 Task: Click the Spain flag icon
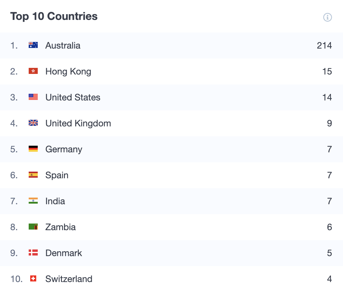tap(33, 175)
